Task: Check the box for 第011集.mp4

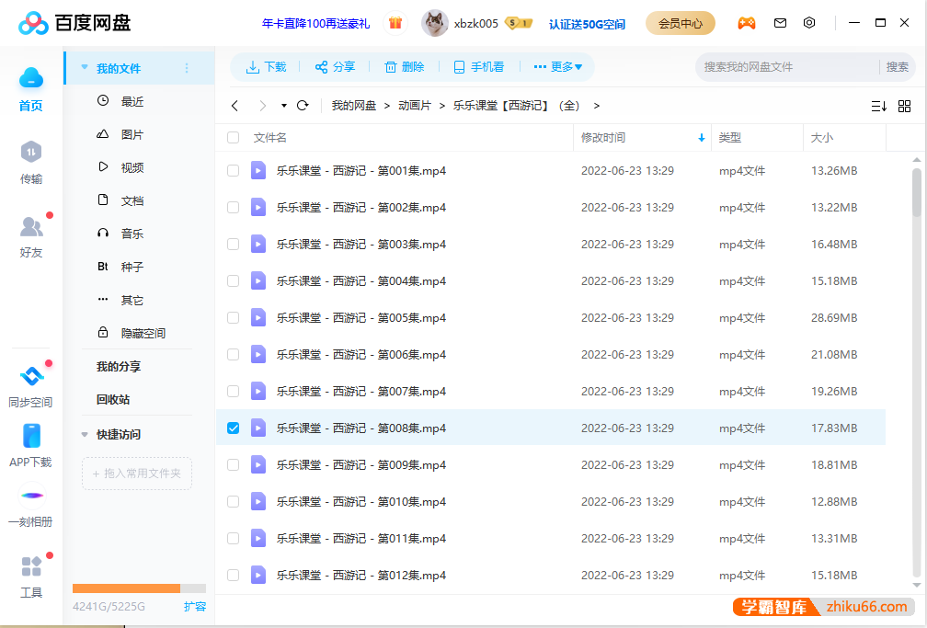Action: pos(234,538)
